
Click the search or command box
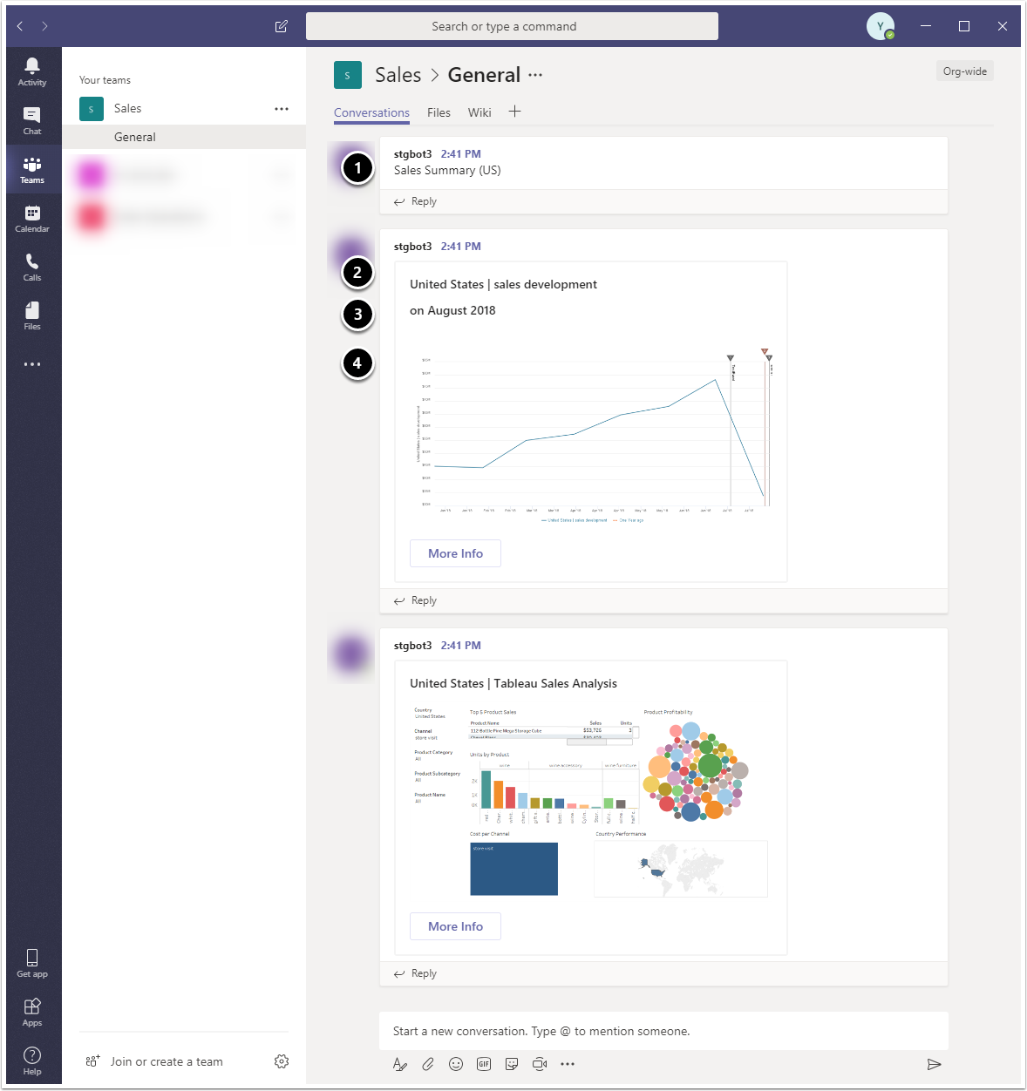(512, 26)
